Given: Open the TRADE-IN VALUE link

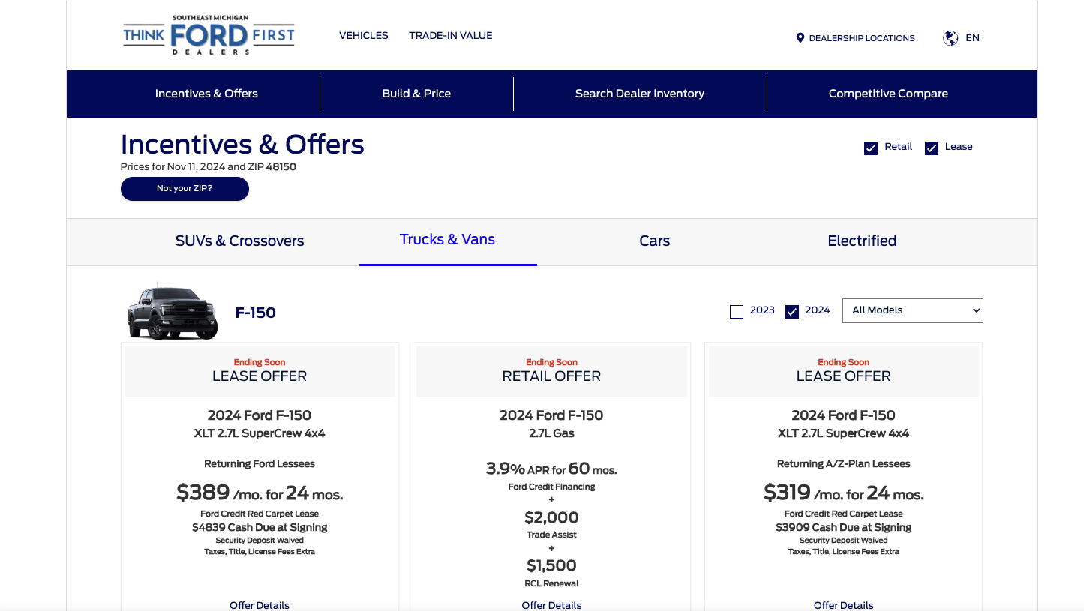Looking at the screenshot, I should tap(451, 35).
